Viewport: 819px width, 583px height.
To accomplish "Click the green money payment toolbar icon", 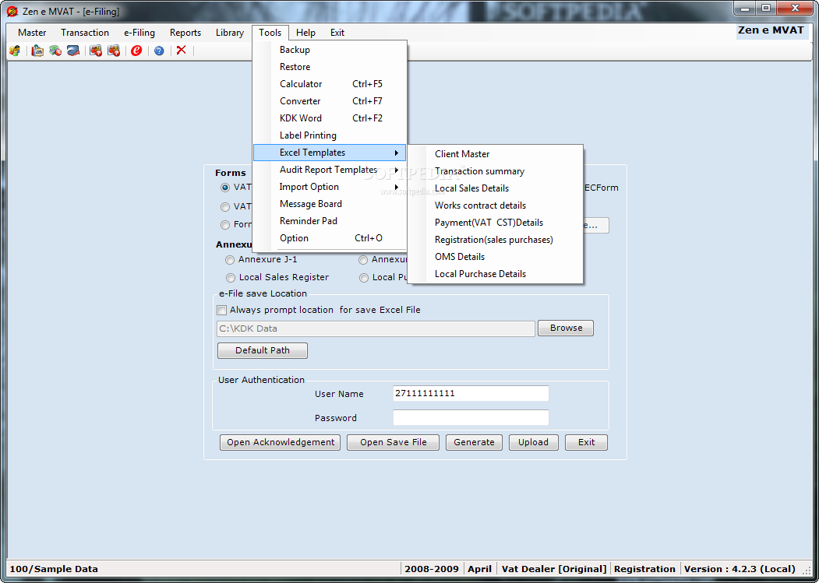I will click(x=55, y=51).
